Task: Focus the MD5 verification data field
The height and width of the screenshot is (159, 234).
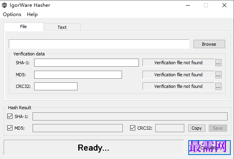Action: (78, 75)
